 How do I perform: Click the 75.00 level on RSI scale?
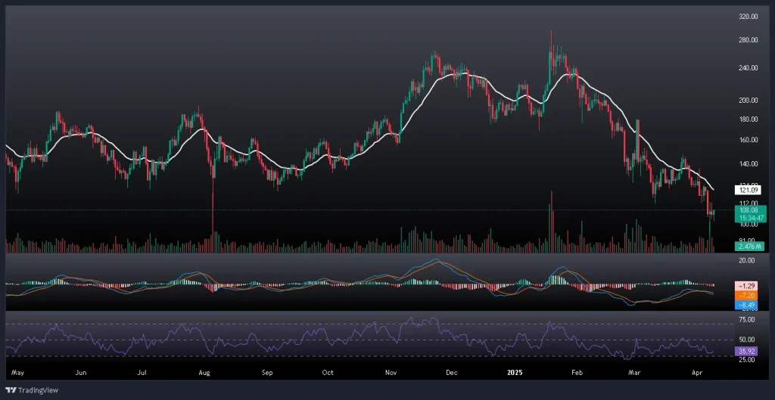click(x=748, y=320)
